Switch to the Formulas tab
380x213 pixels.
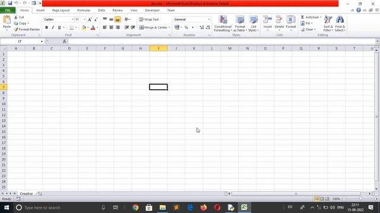coord(84,11)
